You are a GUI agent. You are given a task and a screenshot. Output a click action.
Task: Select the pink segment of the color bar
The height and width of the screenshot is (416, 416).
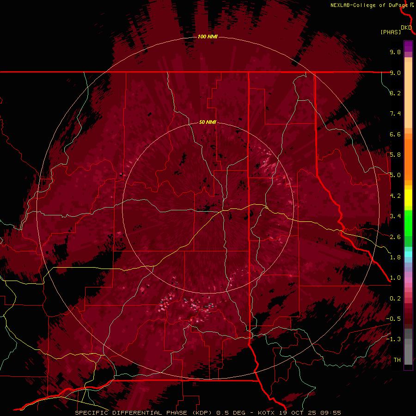click(408, 280)
